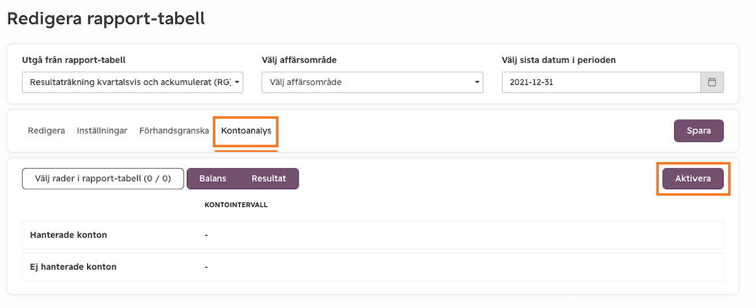
Task: Select the Ej hanterade konton row
Action: coord(373,267)
